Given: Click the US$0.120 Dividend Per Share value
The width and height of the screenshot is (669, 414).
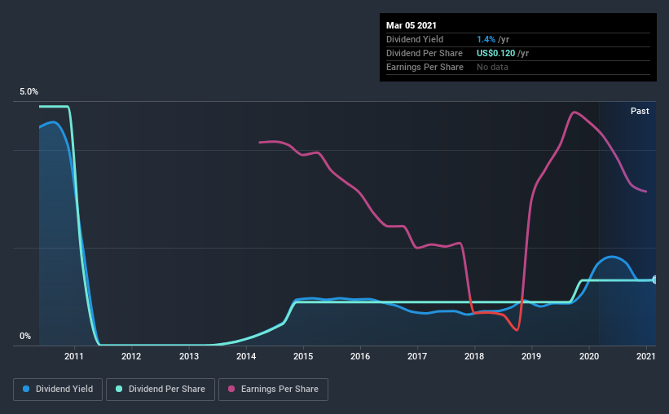Looking at the screenshot, I should click(x=495, y=53).
